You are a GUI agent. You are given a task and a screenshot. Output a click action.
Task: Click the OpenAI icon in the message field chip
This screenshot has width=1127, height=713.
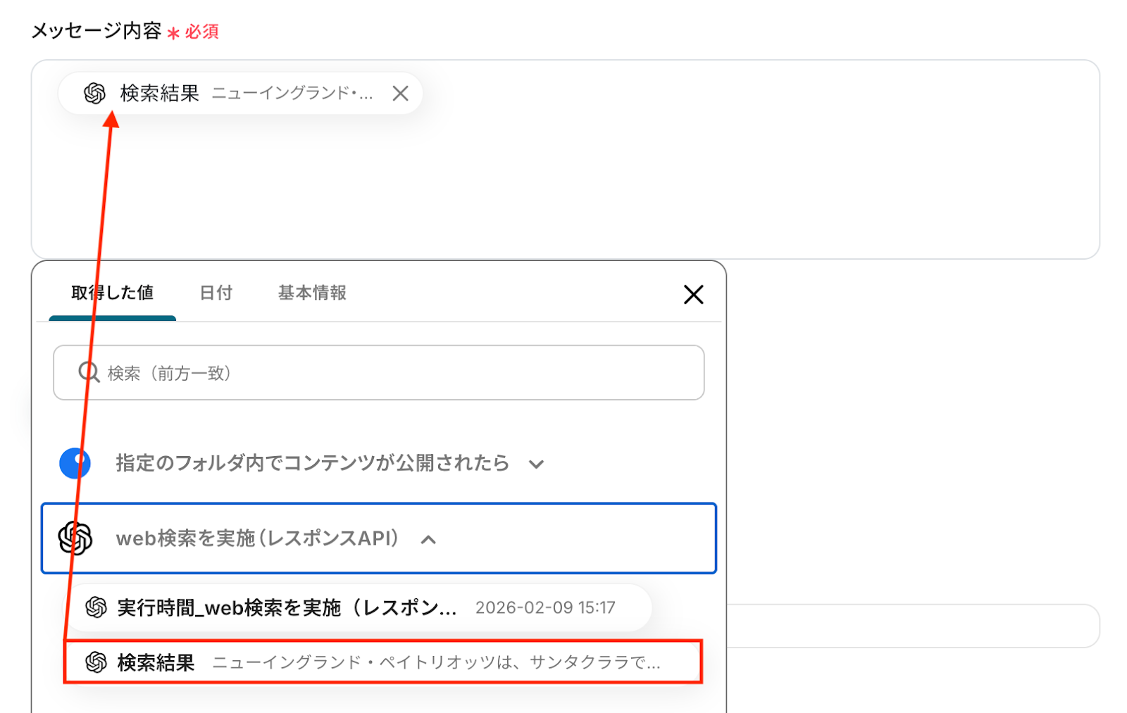[94, 93]
